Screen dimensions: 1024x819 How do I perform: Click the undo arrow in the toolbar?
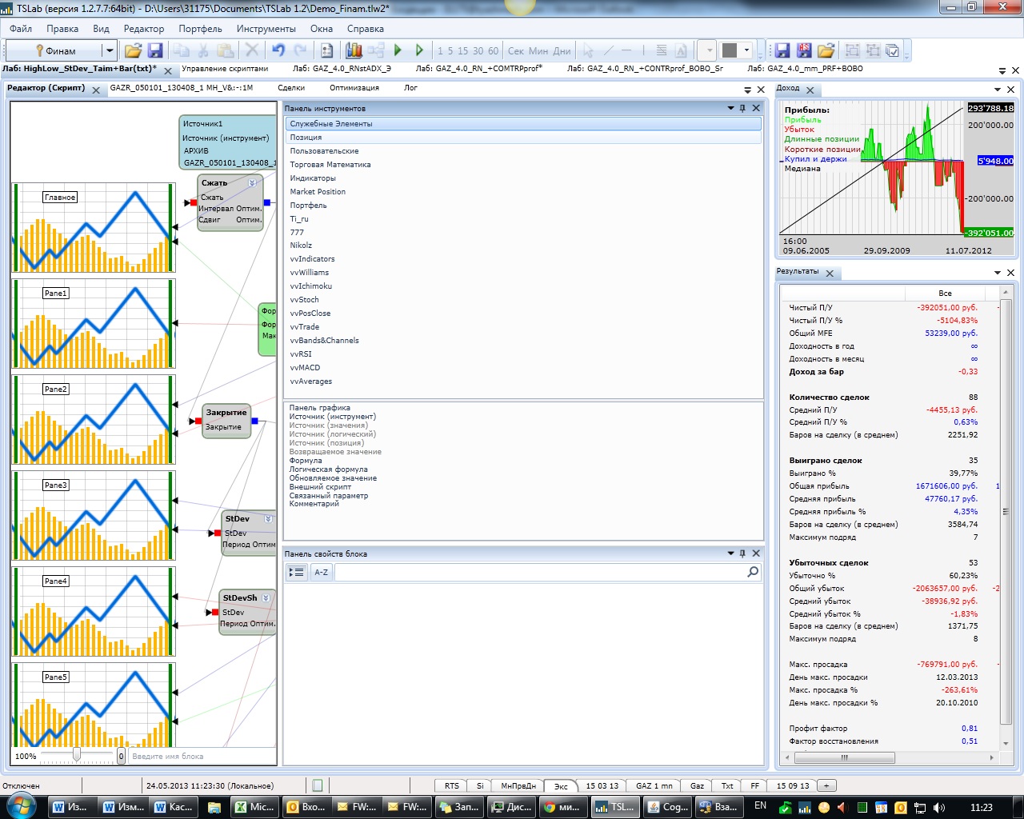(278, 50)
